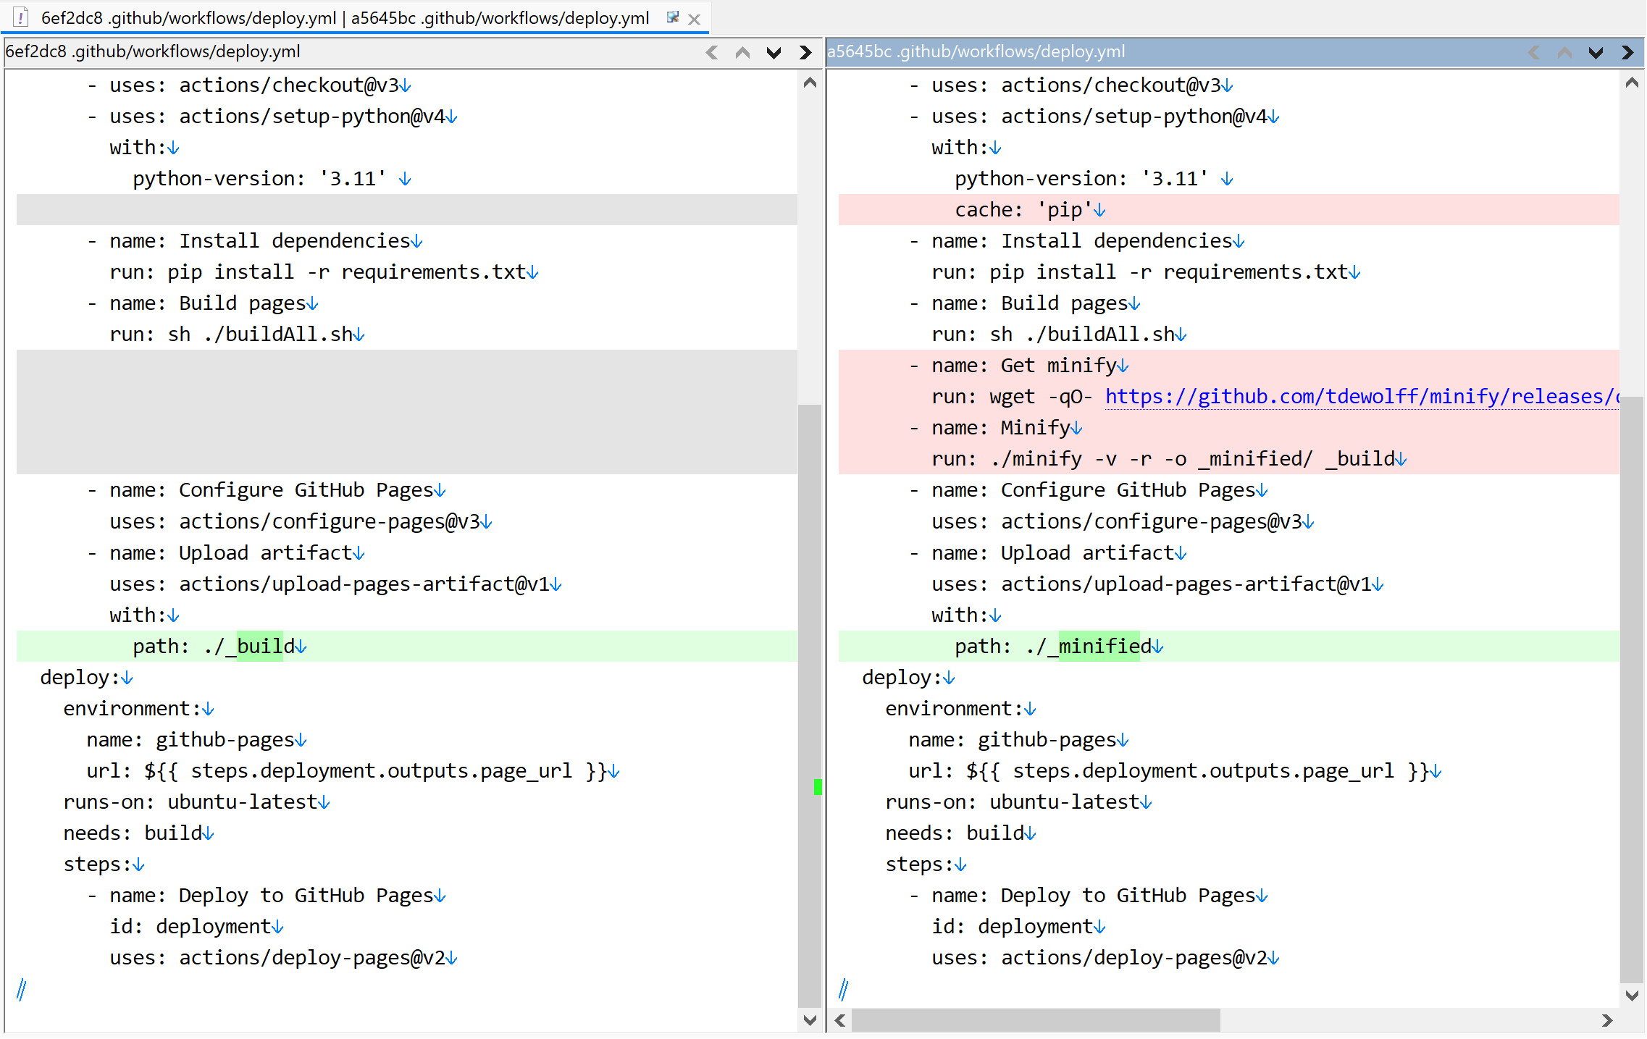This screenshot has height=1039, width=1647.
Task: Click the left pane scroll-up arrow
Action: tap(810, 83)
